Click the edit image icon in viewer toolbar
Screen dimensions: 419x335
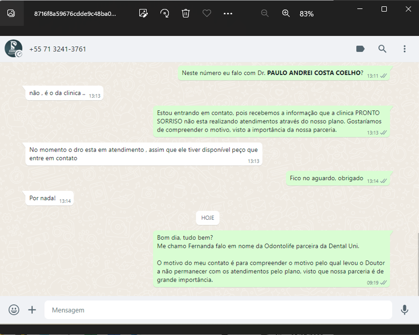tap(143, 14)
